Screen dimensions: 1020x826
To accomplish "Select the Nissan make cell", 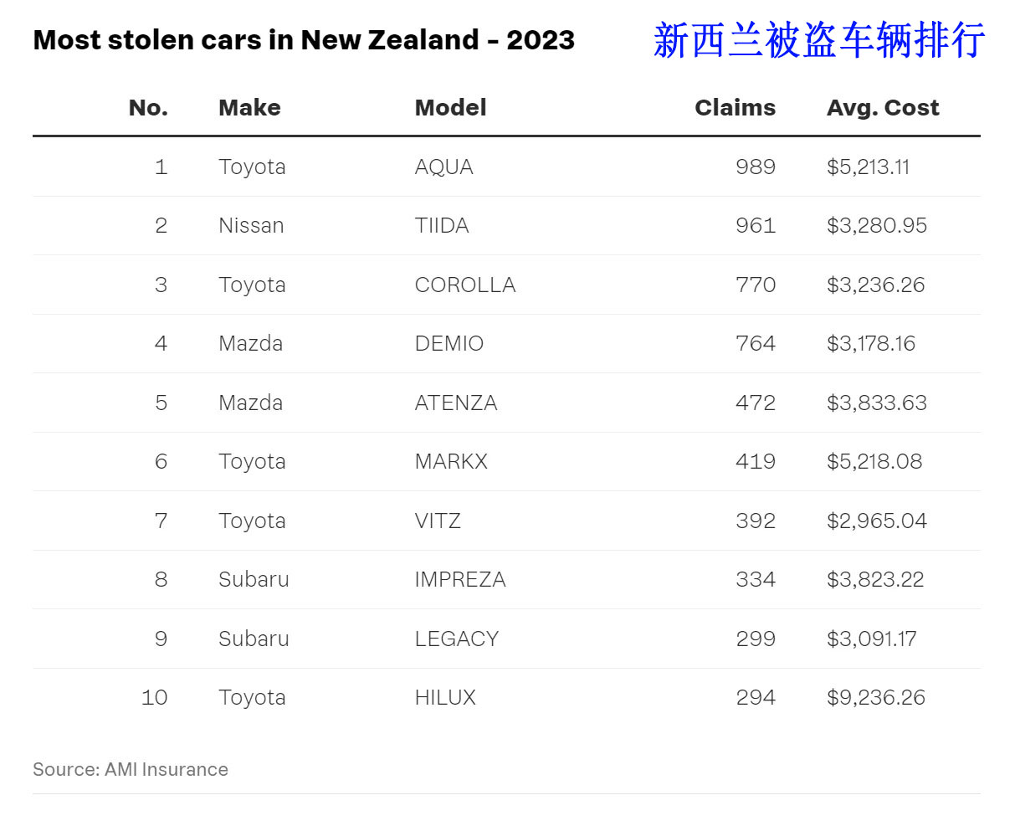I will [251, 226].
